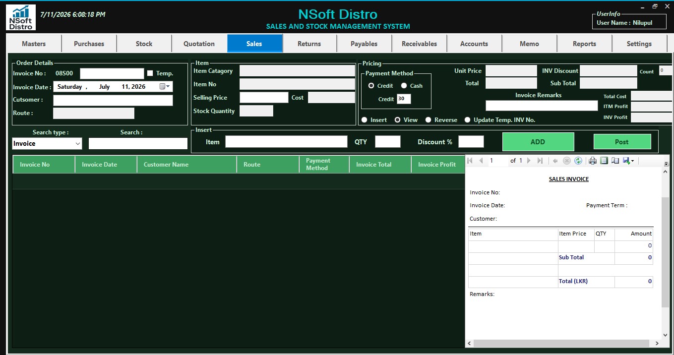Refresh the sales invoice report
The width and height of the screenshot is (674, 355).
578,161
